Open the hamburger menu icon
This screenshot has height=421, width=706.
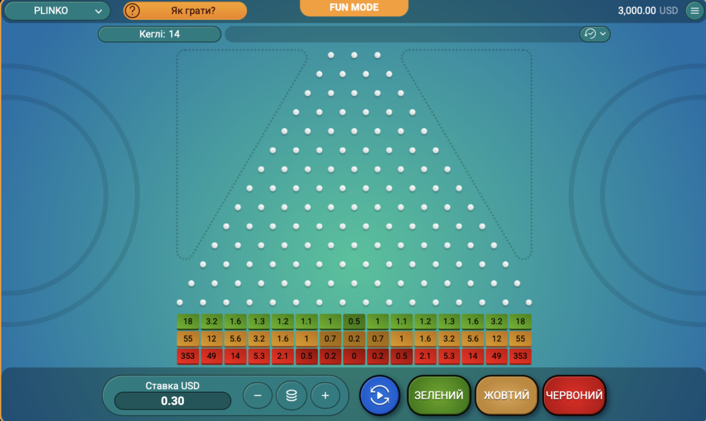pyautogui.click(x=693, y=10)
